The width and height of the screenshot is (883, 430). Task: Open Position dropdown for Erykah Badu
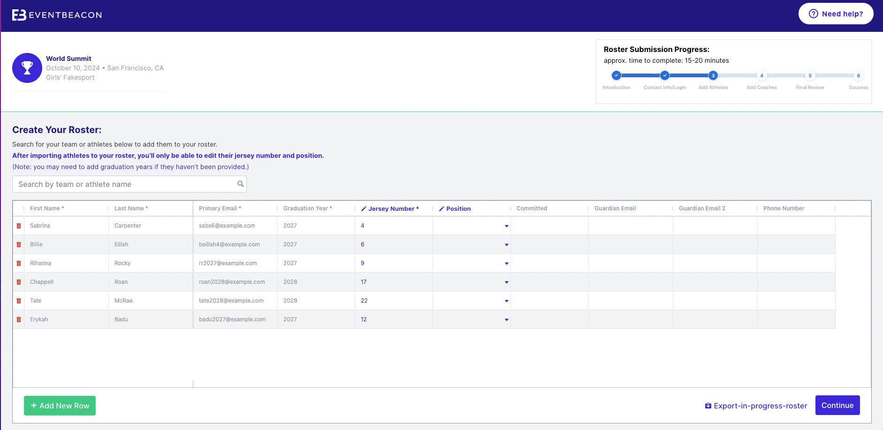click(506, 320)
